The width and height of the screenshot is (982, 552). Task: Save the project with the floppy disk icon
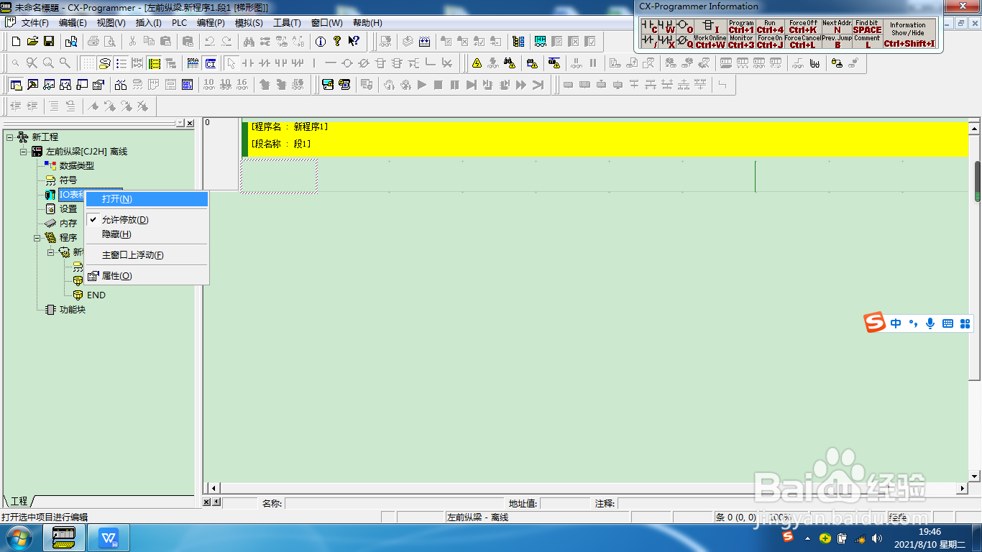point(49,41)
